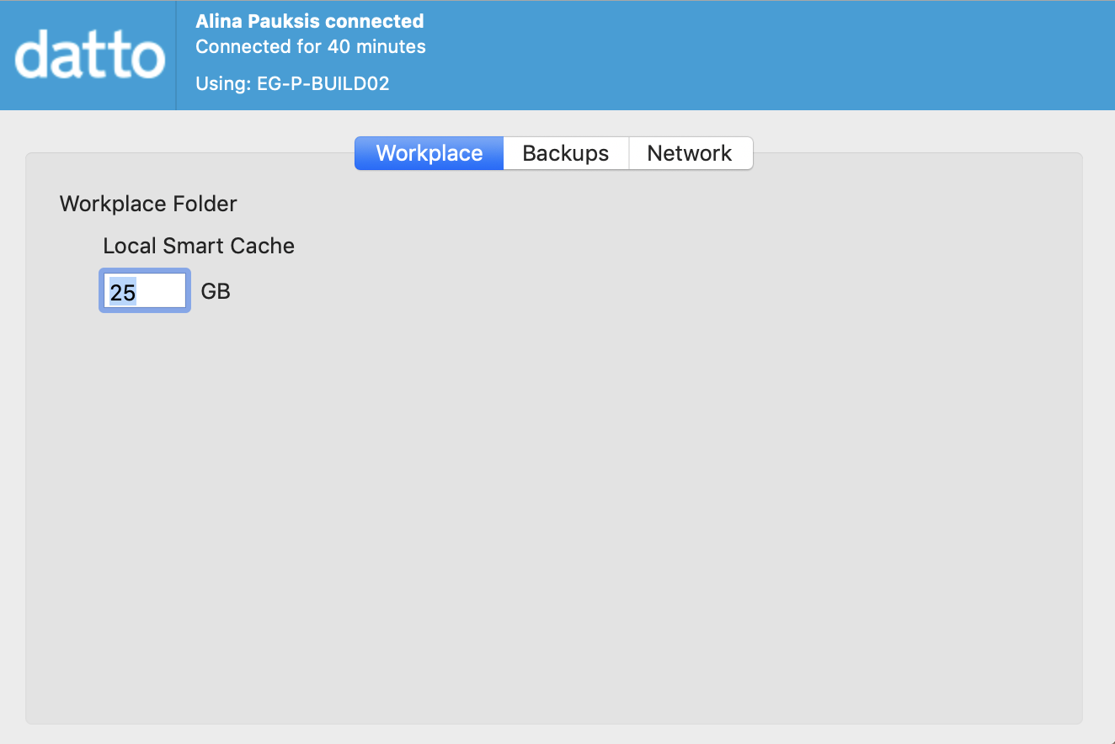Click the Workplace Folder heading
1115x744 pixels.
[148, 204]
